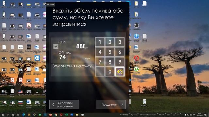Tap keypad digit 5

[x=110, y=52]
